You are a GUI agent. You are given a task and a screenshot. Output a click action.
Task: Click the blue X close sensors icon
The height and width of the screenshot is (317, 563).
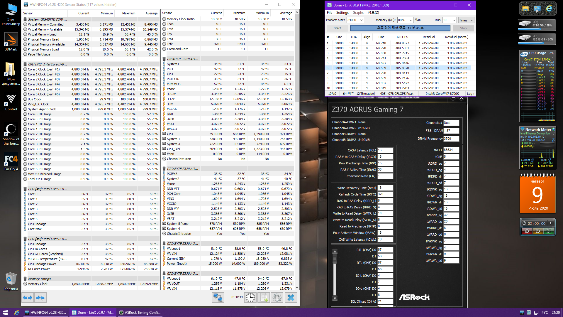[x=291, y=298]
